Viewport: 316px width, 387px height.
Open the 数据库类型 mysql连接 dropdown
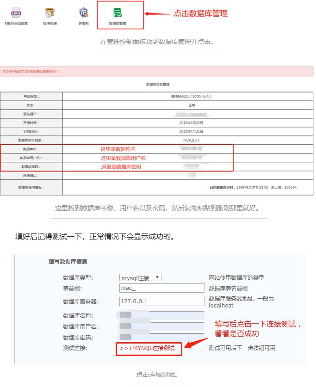tap(140, 278)
